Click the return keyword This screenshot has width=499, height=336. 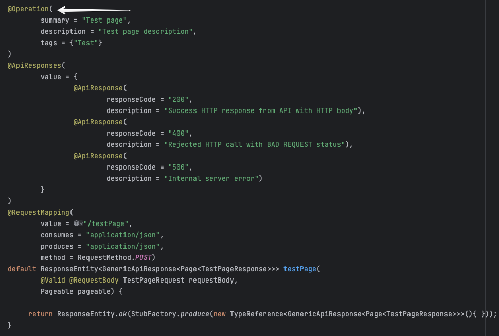tap(41, 314)
